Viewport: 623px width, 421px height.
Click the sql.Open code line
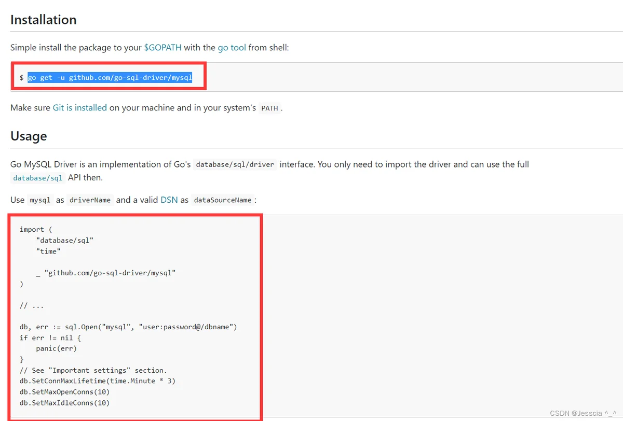[x=128, y=327]
